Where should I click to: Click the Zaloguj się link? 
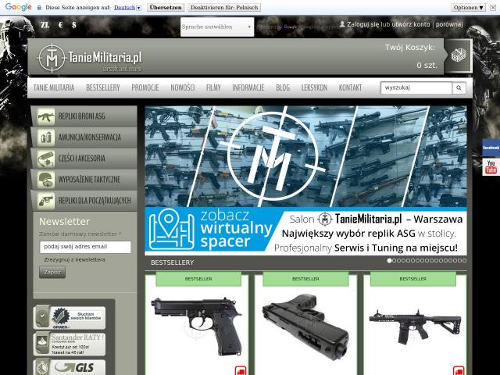(363, 24)
